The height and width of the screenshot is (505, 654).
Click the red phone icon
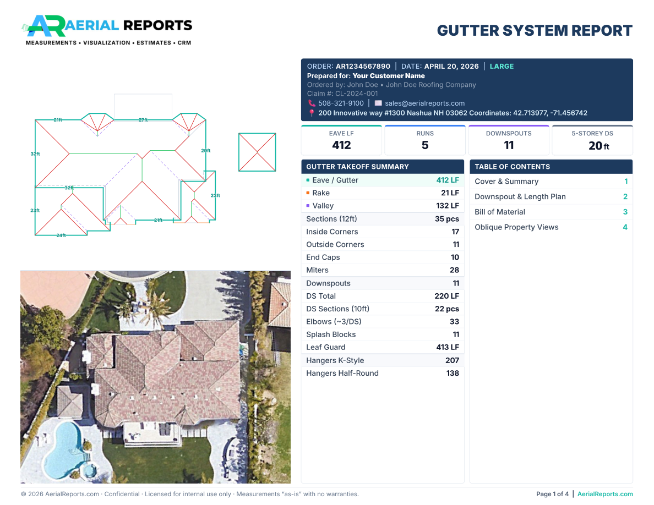[312, 103]
